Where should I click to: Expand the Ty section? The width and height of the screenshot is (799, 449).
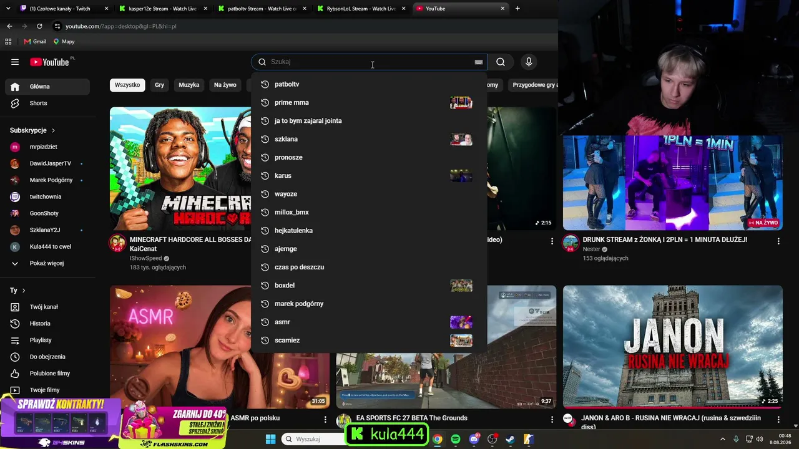click(18, 291)
